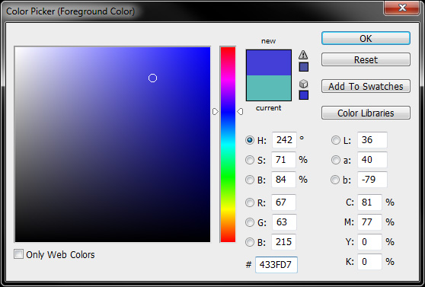Select the in-gamut color swatch below the warning triangle
This screenshot has width=425, height=287.
[304, 67]
